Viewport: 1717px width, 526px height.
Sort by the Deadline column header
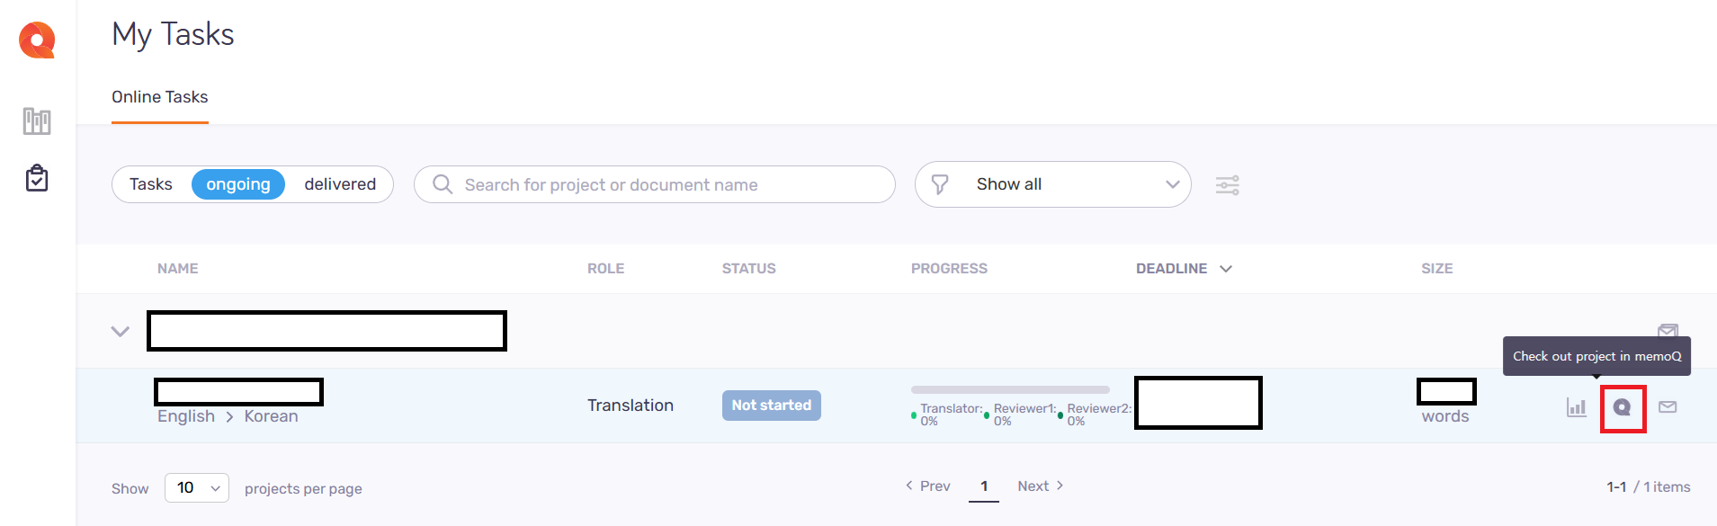tap(1184, 269)
